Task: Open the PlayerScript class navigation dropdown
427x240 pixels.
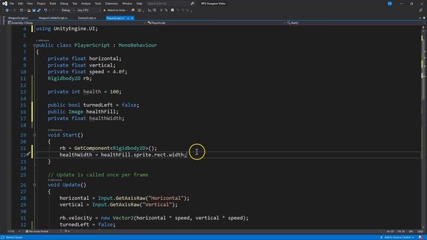Action: point(216,23)
